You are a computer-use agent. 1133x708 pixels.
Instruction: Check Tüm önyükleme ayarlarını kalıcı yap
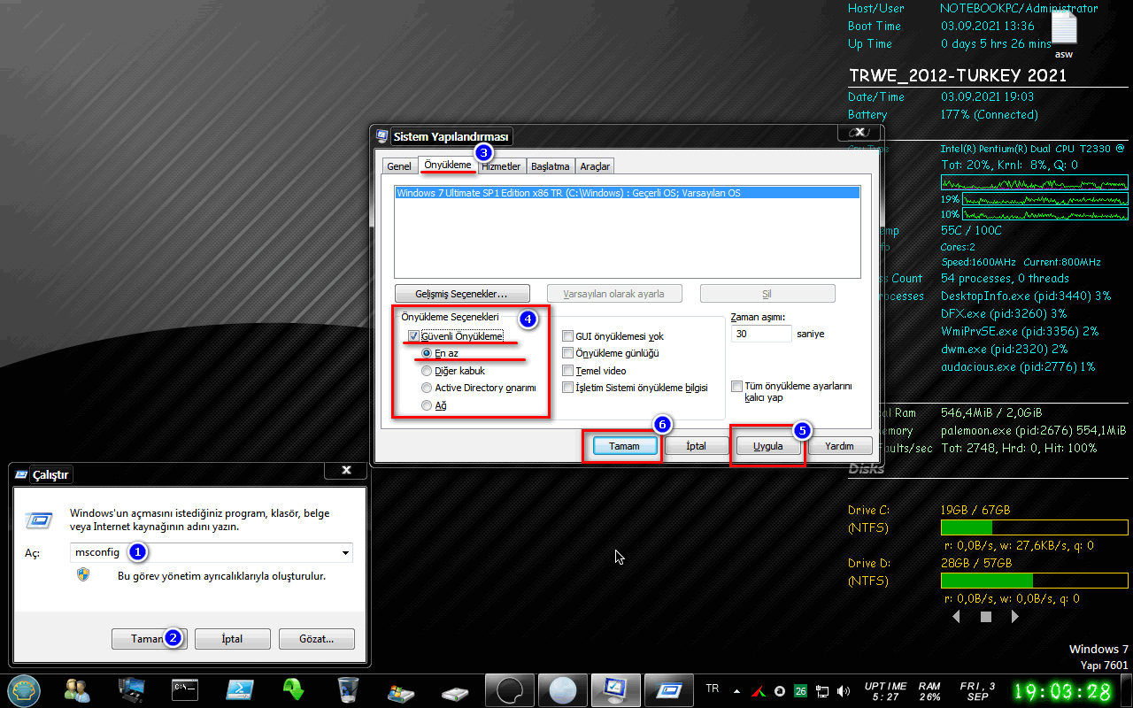click(736, 387)
